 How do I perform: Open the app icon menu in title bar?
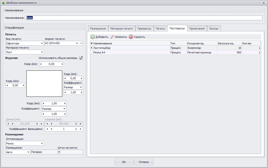point(3,3)
